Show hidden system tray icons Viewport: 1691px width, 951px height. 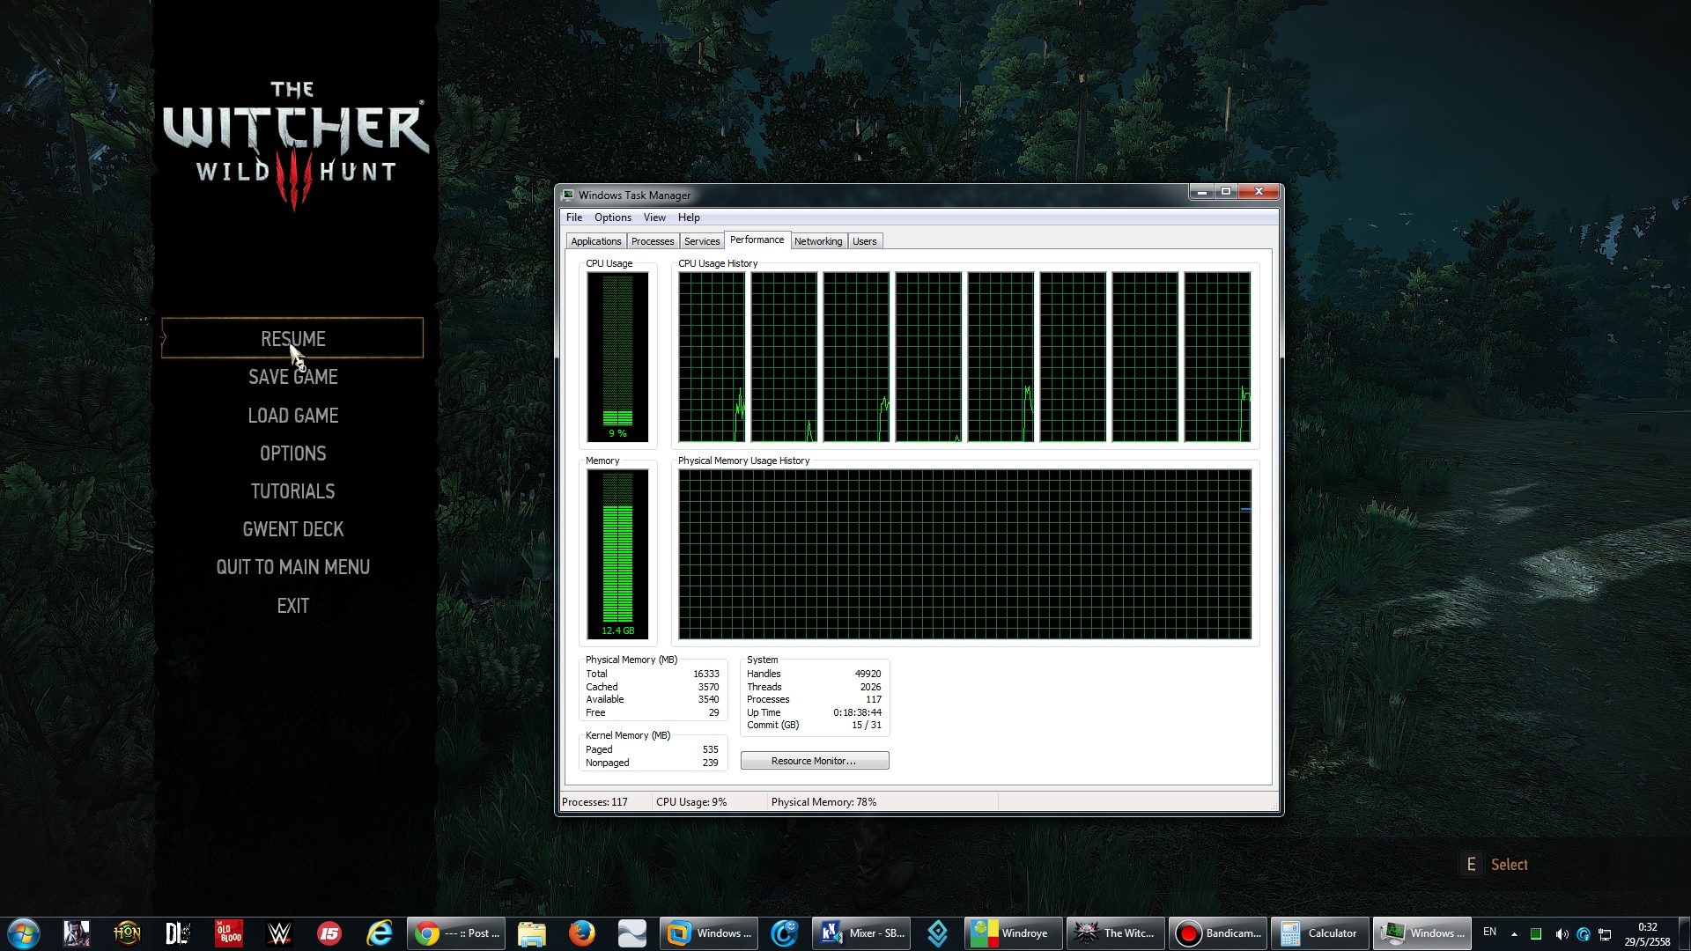coord(1514,934)
